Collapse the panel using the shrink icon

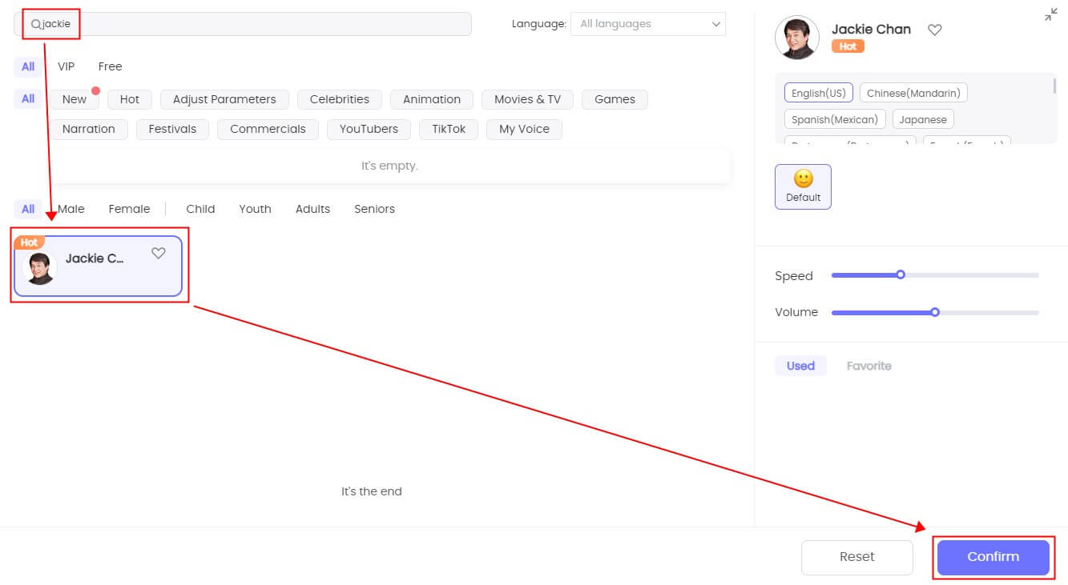coord(1051,14)
